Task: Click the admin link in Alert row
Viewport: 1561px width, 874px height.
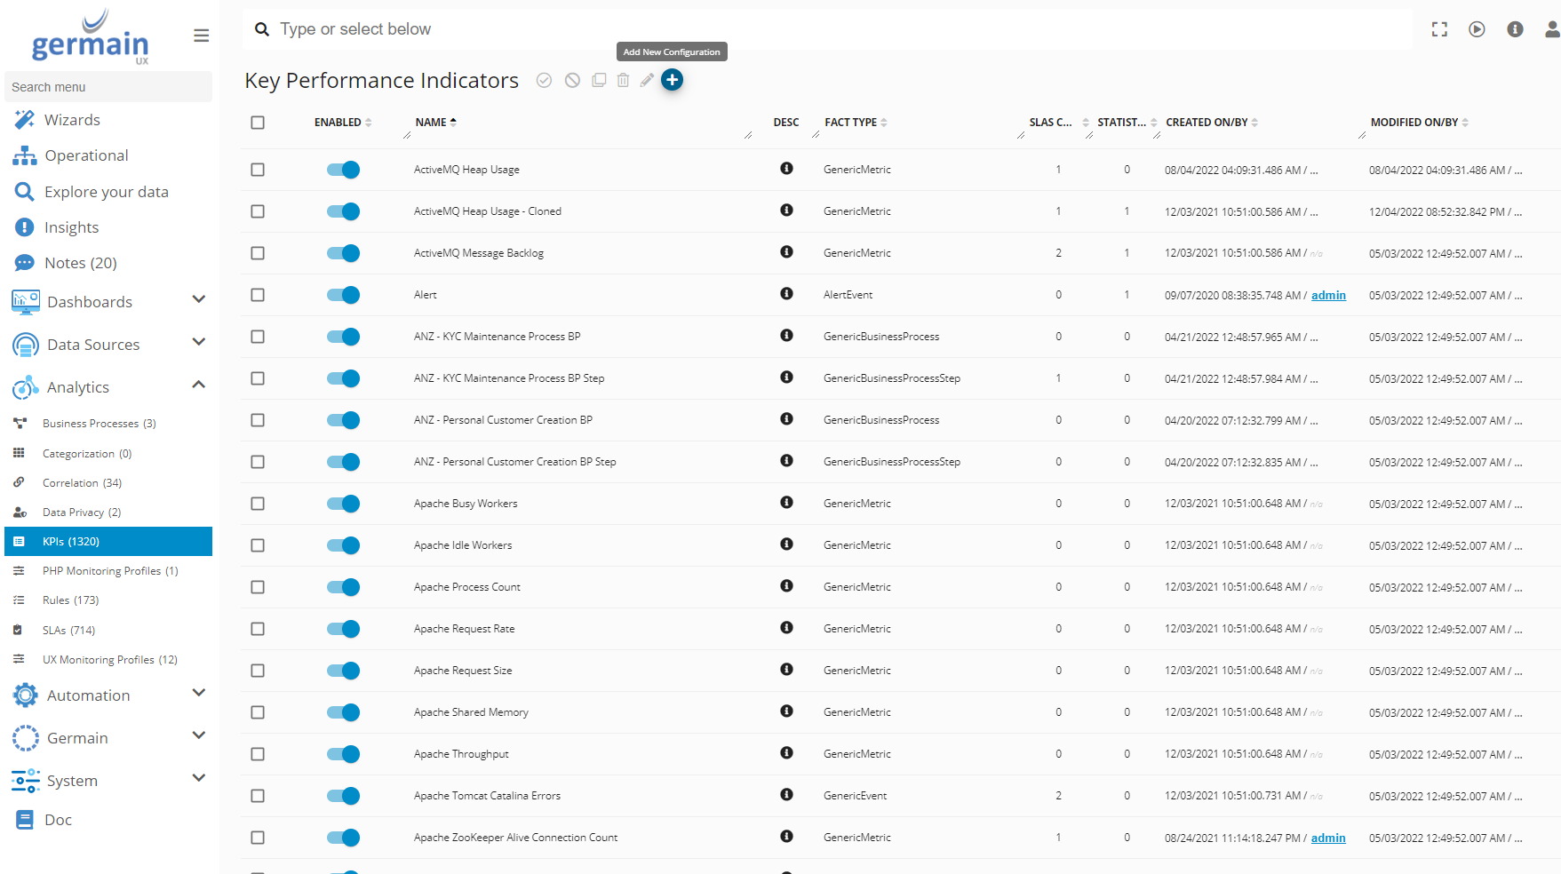Action: 1328,296
